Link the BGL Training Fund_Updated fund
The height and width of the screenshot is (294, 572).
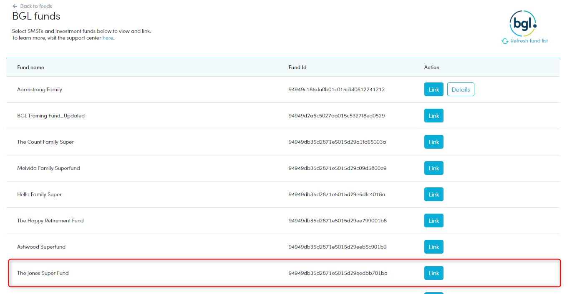[434, 116]
